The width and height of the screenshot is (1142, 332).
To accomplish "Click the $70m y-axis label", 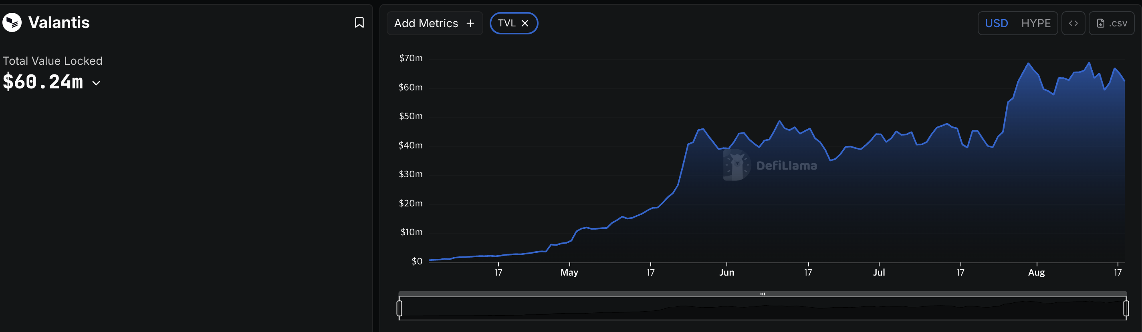I will click(x=410, y=58).
